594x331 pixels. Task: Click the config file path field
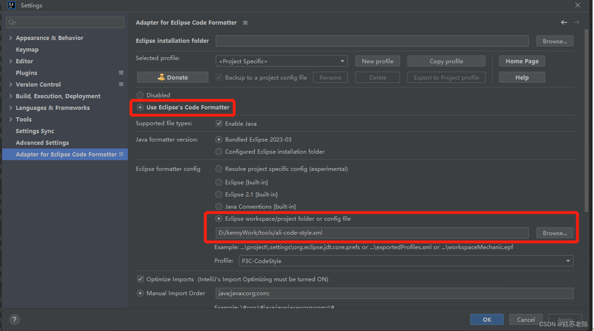tap(372, 233)
